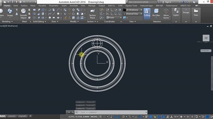
Task: Select the Line tool in Draw panel
Action: coord(54,14)
